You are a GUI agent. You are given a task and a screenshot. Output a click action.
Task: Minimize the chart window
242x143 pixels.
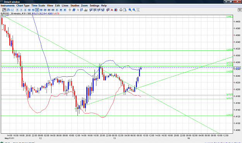point(227,2)
